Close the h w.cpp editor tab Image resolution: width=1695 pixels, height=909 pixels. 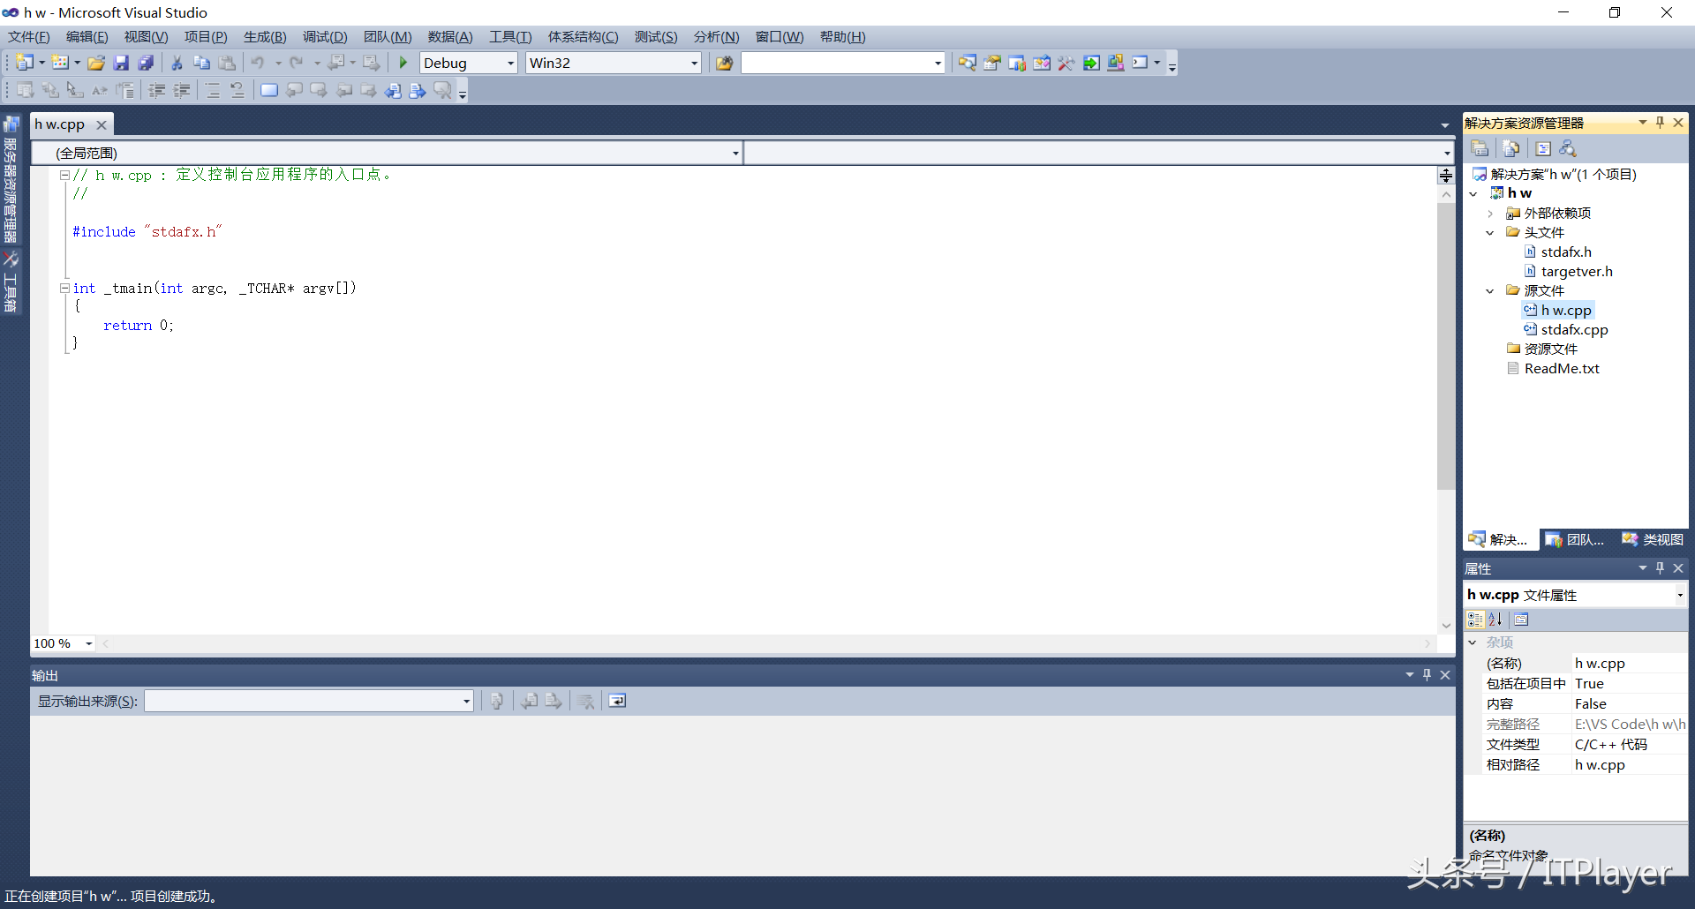(x=102, y=125)
